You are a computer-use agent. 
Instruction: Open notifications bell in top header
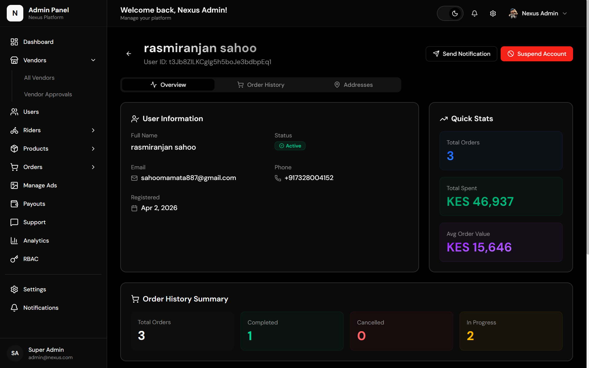coord(475,13)
